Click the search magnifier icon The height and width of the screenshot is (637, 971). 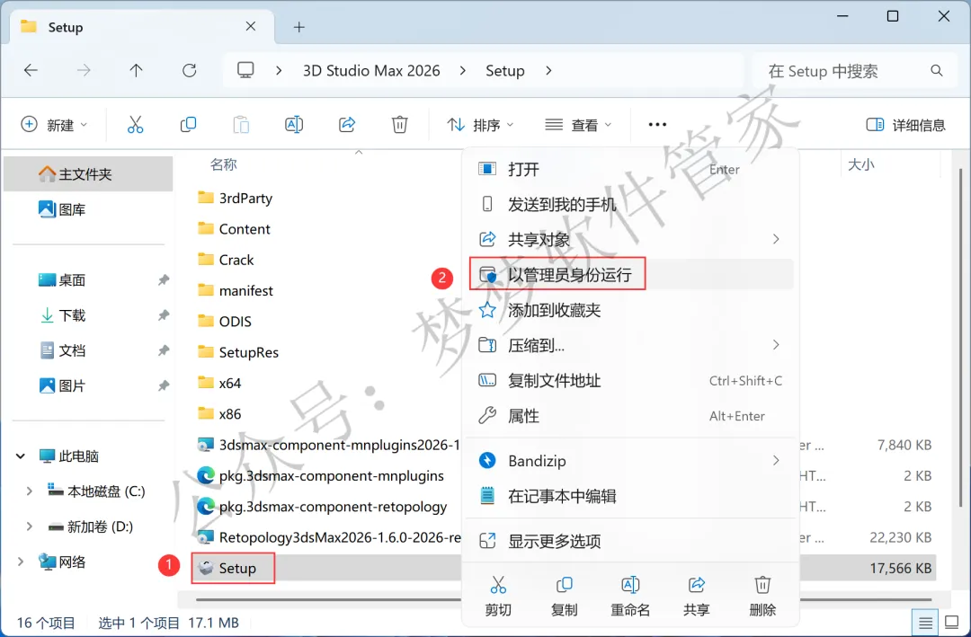pos(936,71)
